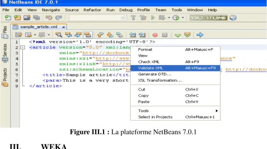Click the Build Project hammer icon
This screenshot has width=267, height=149.
[x=133, y=18]
